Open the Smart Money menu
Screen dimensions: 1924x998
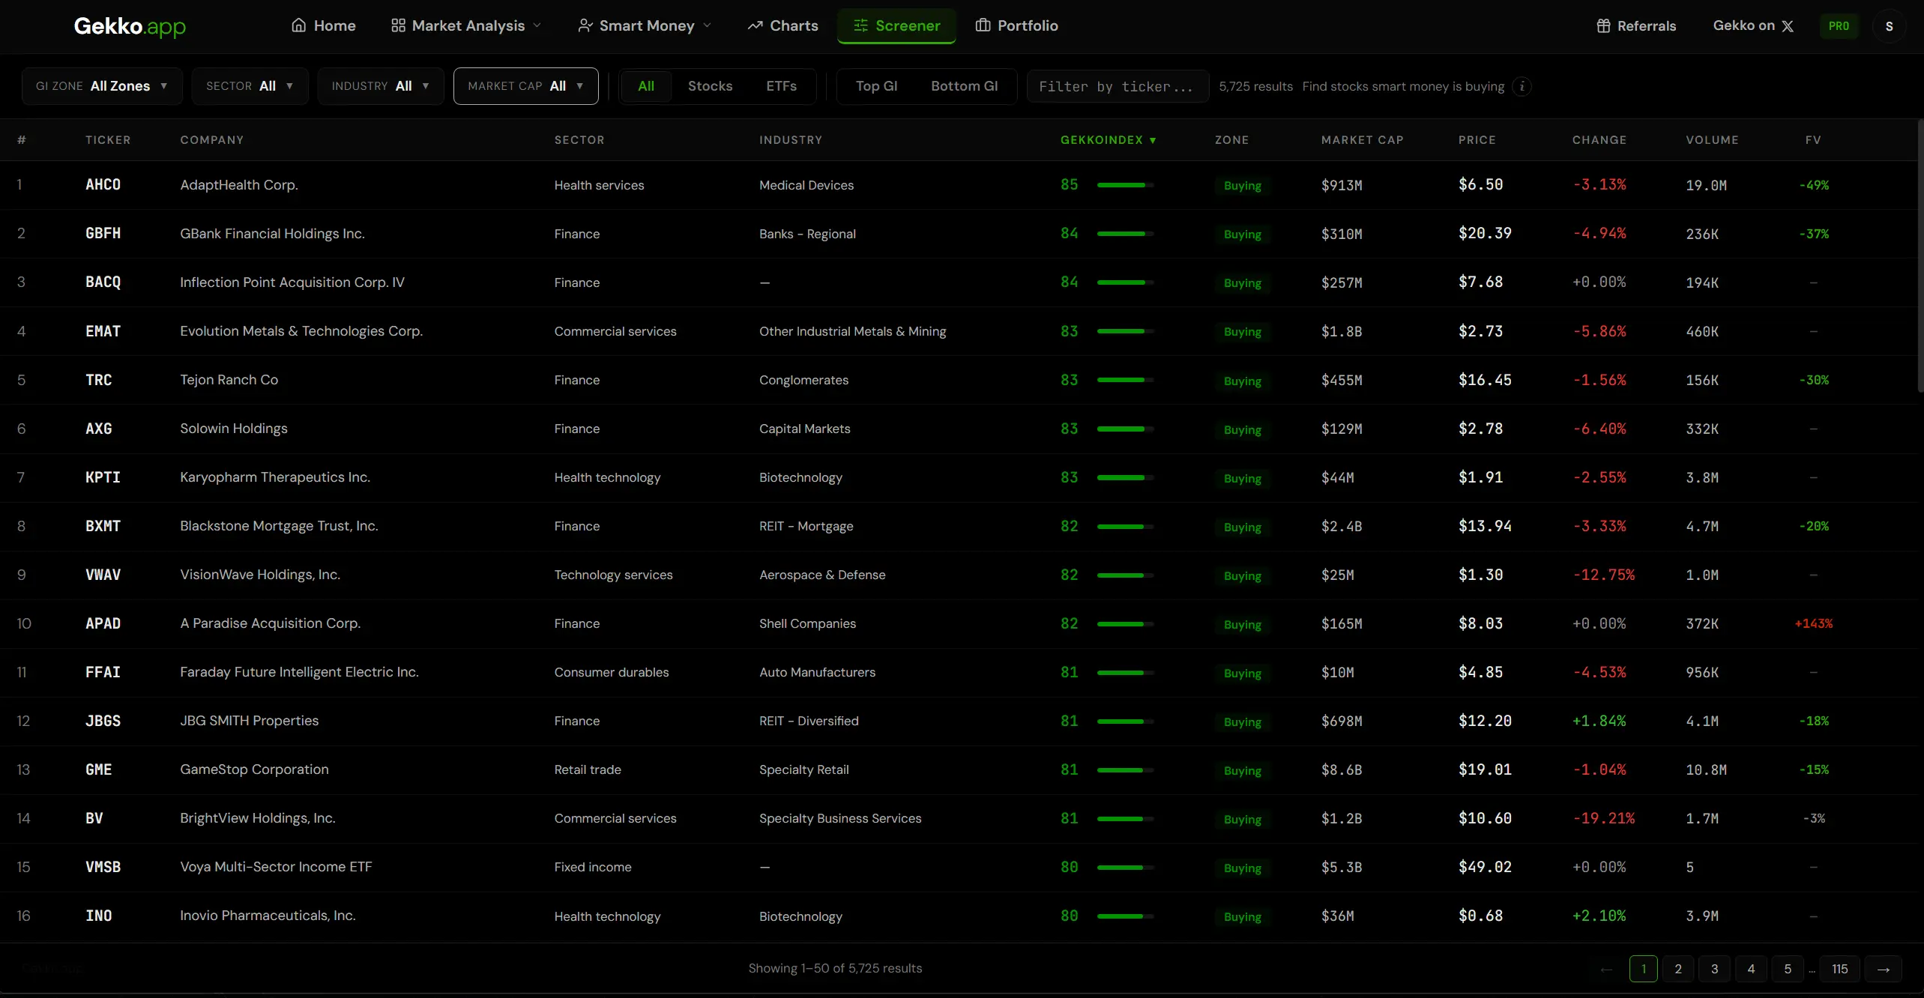click(x=645, y=25)
